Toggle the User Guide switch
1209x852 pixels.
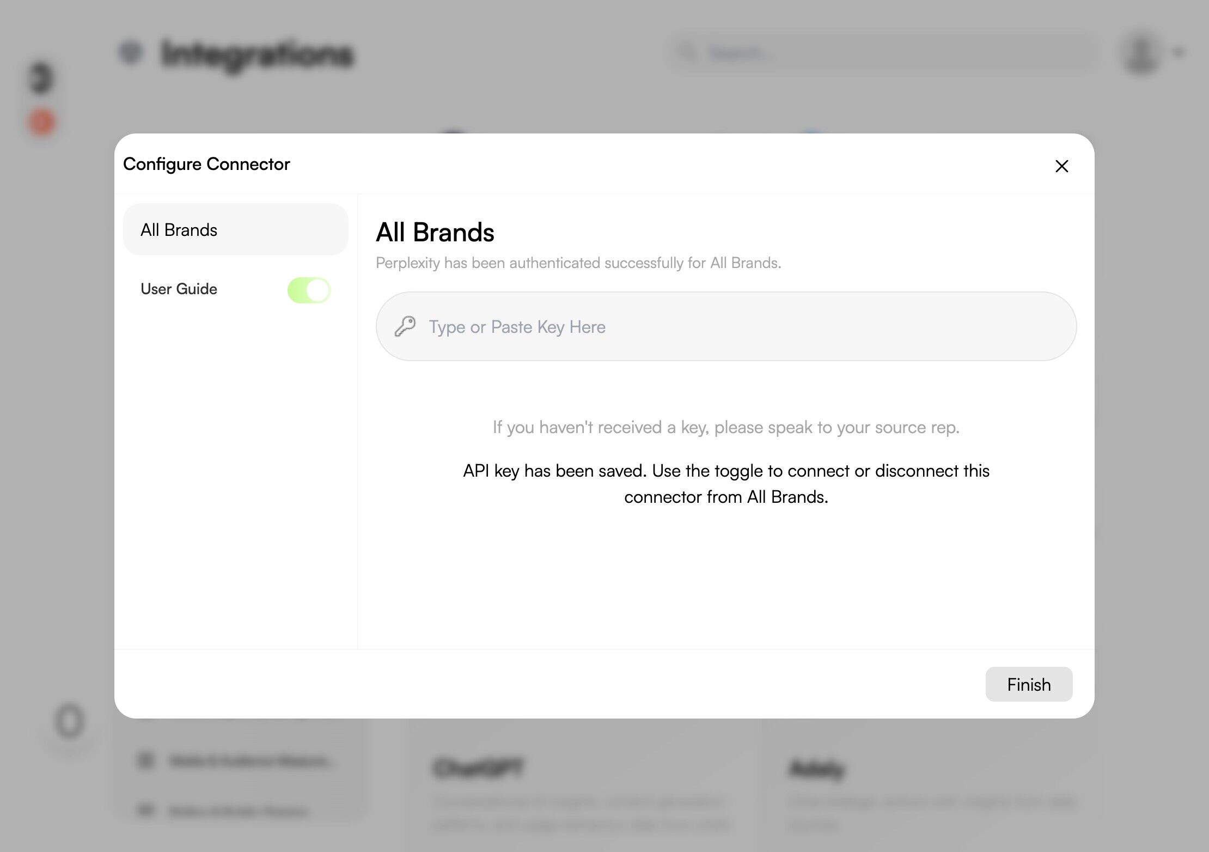(309, 290)
